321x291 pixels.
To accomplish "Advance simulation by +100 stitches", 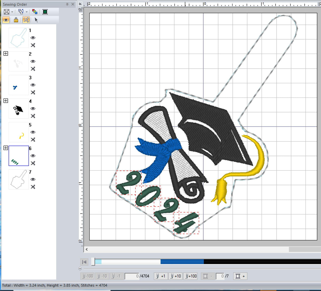I will tap(190, 276).
